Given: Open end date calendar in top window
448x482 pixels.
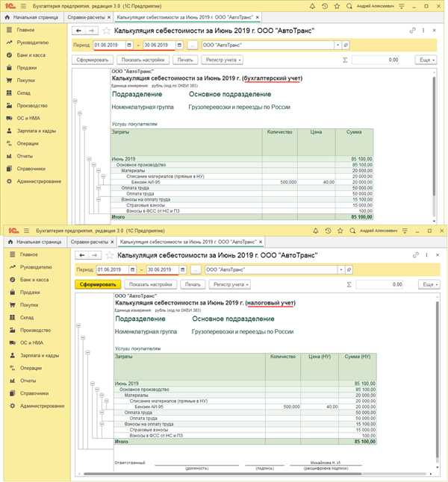Looking at the screenshot, I should pos(179,46).
